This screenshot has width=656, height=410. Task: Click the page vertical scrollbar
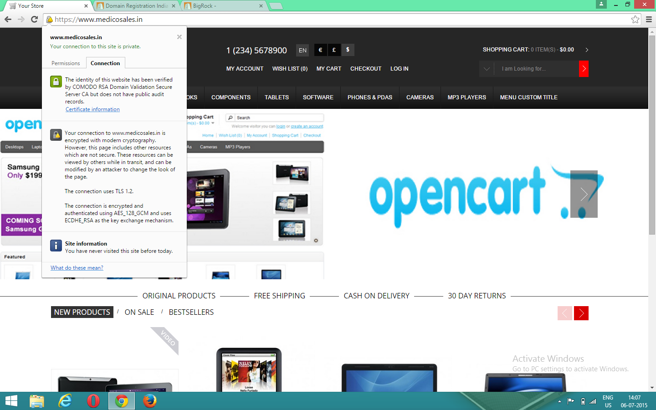652,135
